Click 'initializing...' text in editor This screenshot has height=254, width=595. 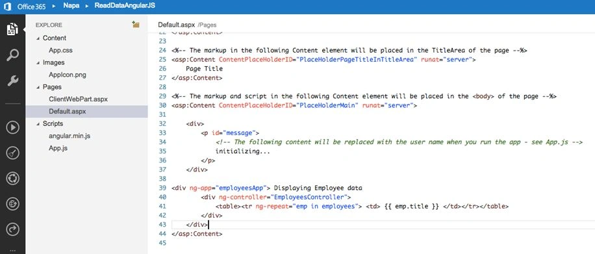tap(243, 151)
